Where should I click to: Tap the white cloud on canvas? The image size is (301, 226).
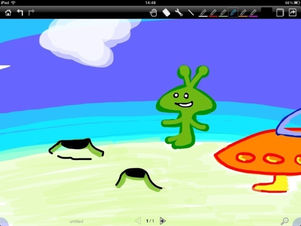[x=87, y=41]
